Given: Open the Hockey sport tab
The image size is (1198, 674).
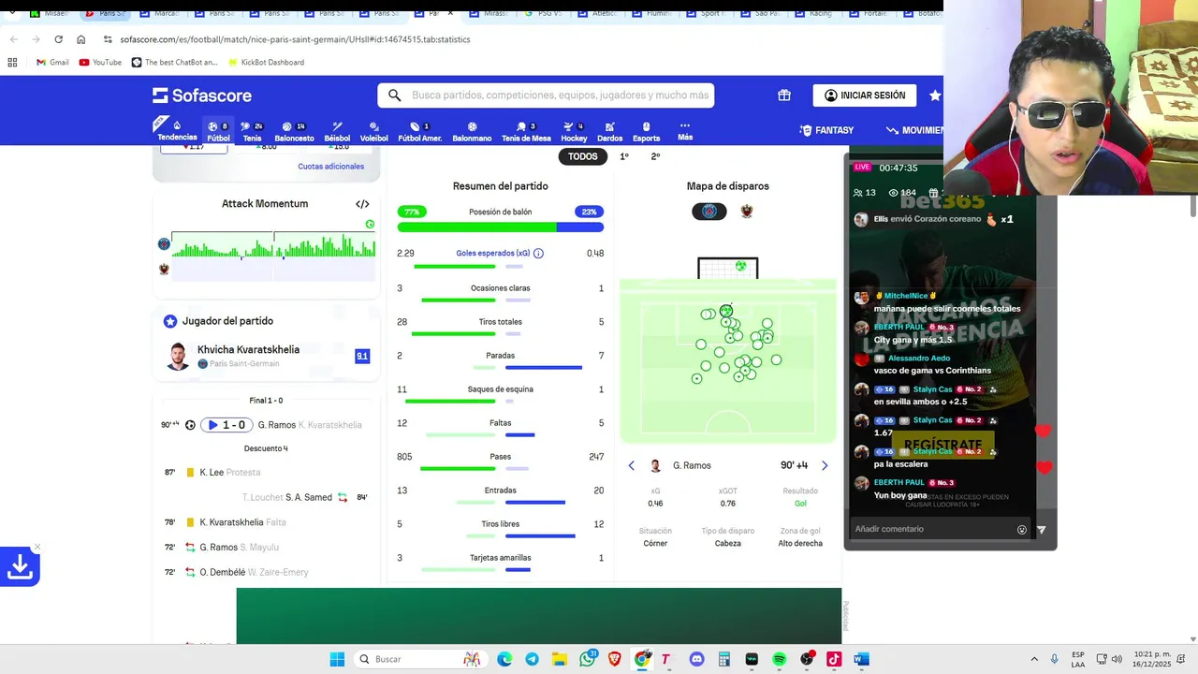Looking at the screenshot, I should pos(574,132).
